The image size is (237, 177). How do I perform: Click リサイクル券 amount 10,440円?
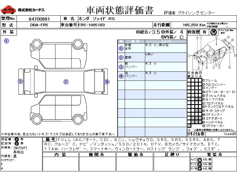(230, 134)
